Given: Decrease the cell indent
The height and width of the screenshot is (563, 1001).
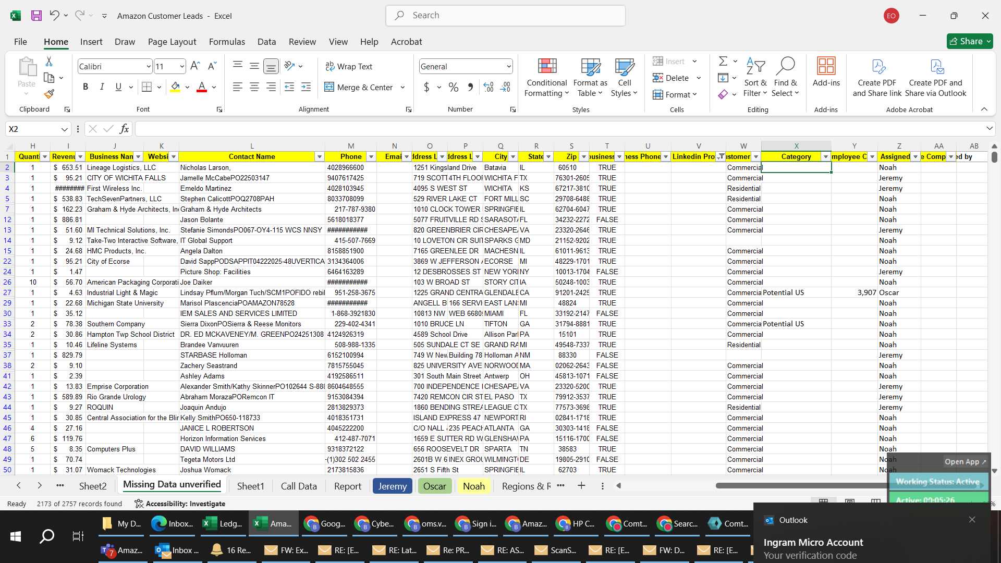Looking at the screenshot, I should (x=289, y=87).
